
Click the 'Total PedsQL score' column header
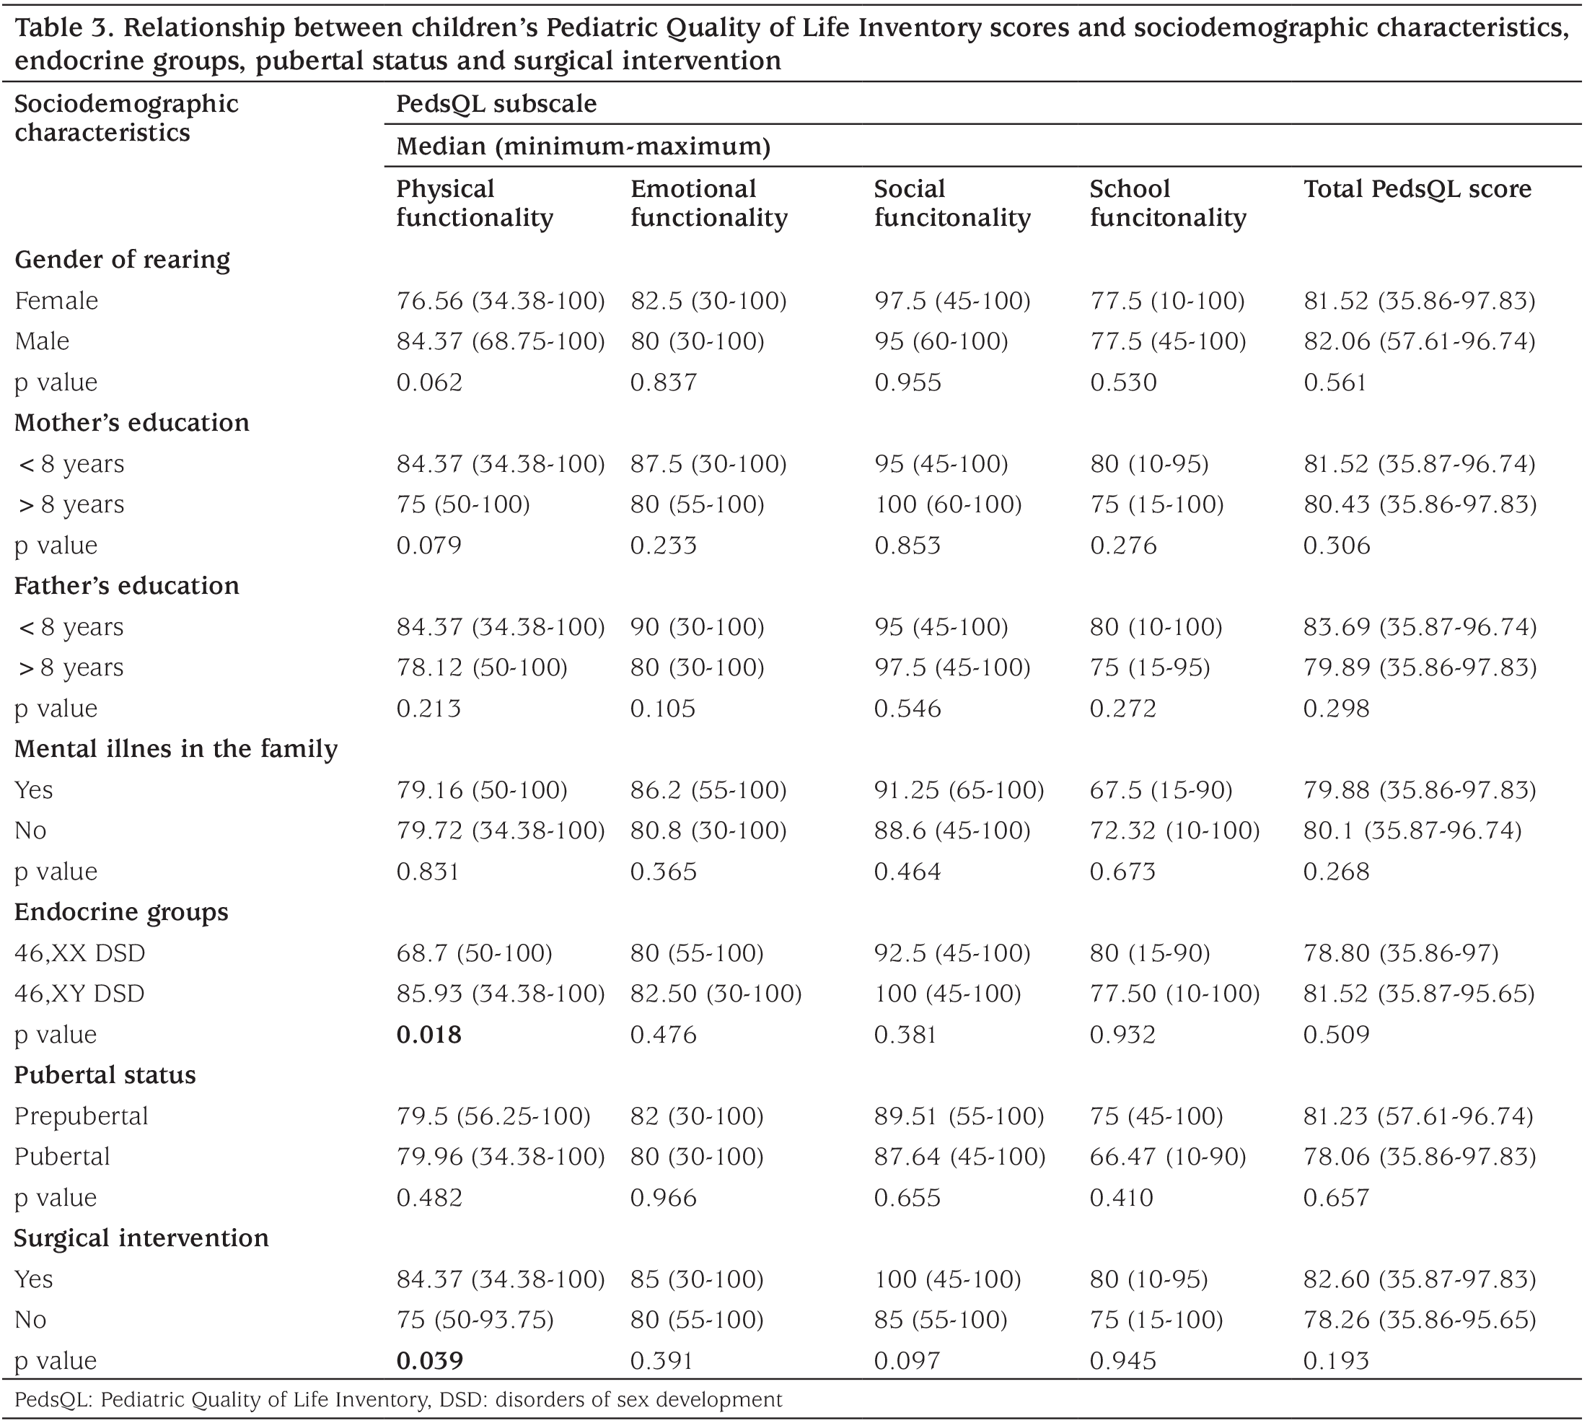pos(1417,189)
